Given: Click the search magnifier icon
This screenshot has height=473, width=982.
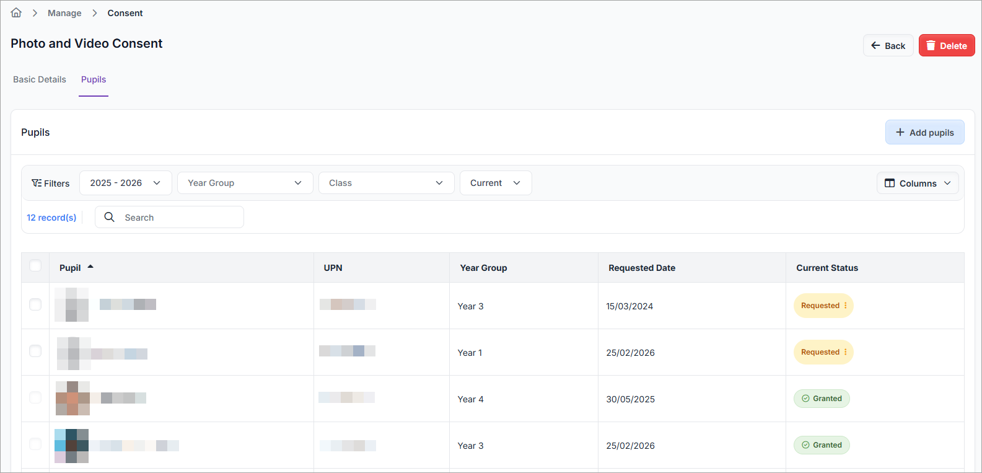Looking at the screenshot, I should pos(110,218).
